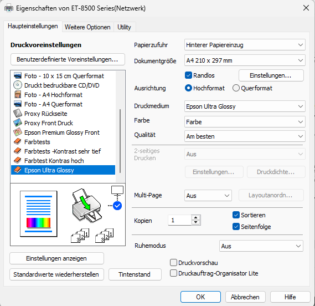Select the Proxy Front Druck preset
Image resolution: width=315 pixels, height=306 pixels.
63,123
